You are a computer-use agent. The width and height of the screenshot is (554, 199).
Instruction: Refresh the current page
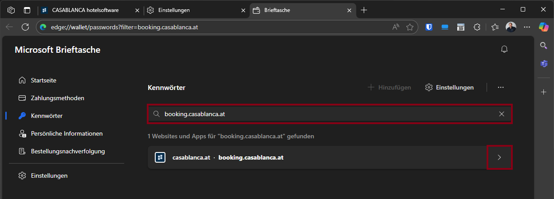(x=25, y=27)
